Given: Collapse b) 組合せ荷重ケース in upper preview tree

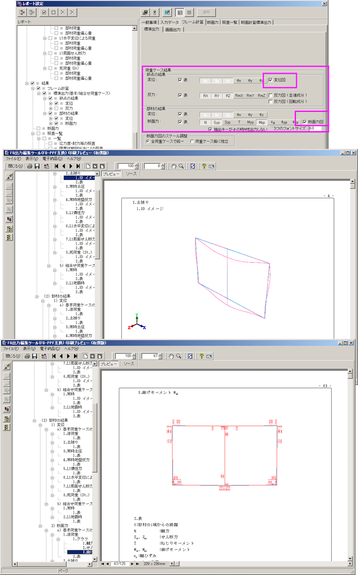Looking at the screenshot, I should coord(49,265).
